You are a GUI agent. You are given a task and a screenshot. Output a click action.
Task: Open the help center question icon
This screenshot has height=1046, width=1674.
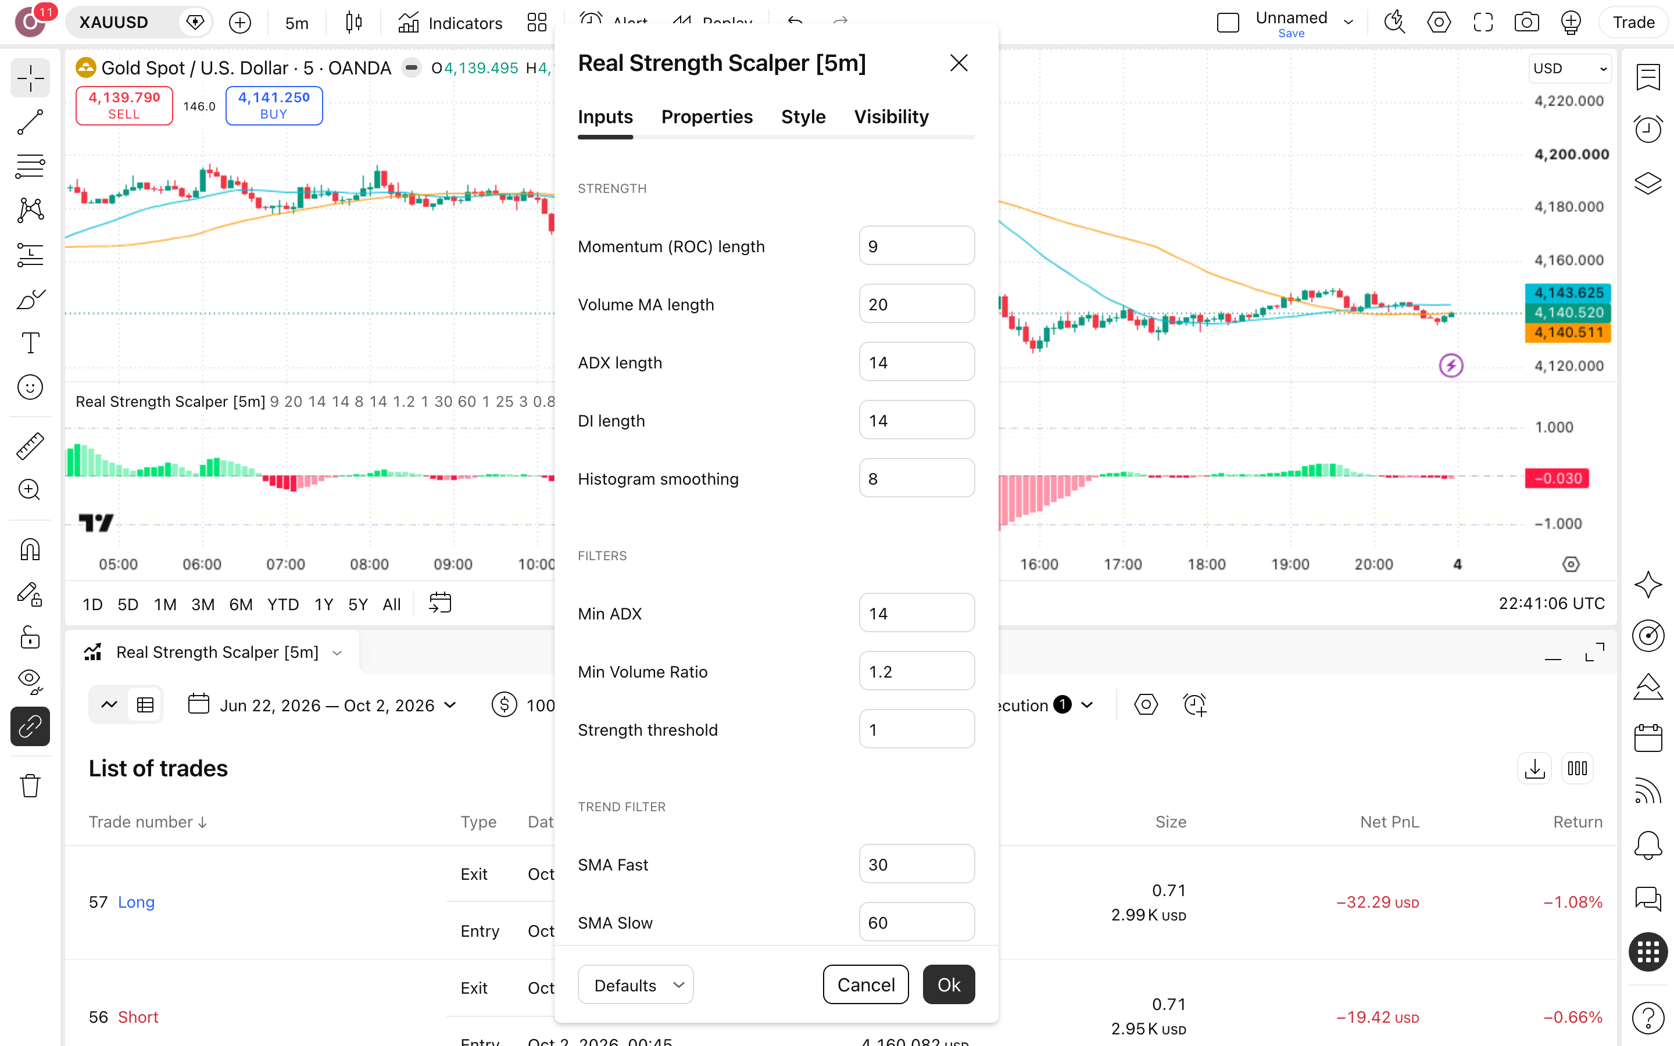(1648, 1017)
